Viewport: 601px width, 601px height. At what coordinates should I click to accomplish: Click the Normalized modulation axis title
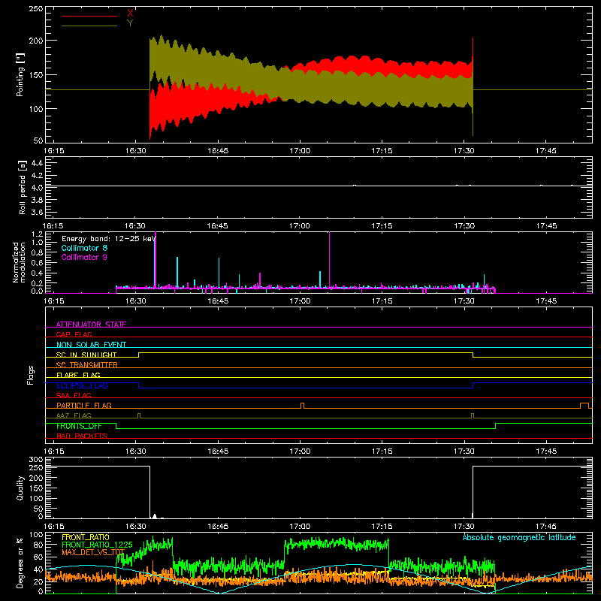point(20,262)
